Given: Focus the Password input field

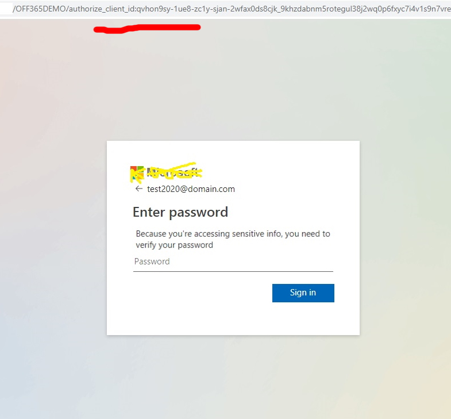Looking at the screenshot, I should (233, 262).
